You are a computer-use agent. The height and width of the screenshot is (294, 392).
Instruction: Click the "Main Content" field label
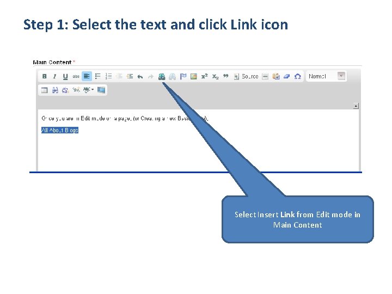pyautogui.click(x=52, y=62)
